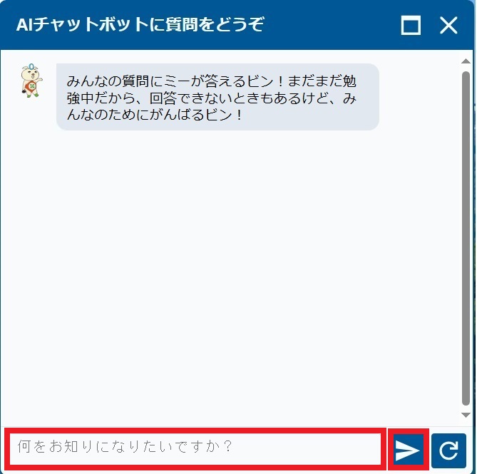Dismiss the chatbot dialog

[448, 25]
